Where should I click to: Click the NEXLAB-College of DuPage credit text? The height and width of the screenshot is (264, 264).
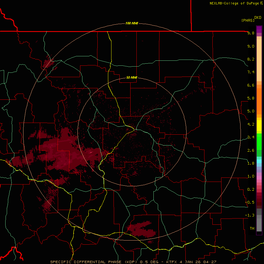click(x=234, y=3)
